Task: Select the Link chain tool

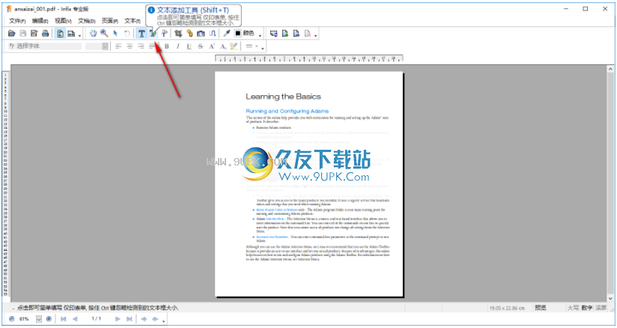Action: pos(189,34)
